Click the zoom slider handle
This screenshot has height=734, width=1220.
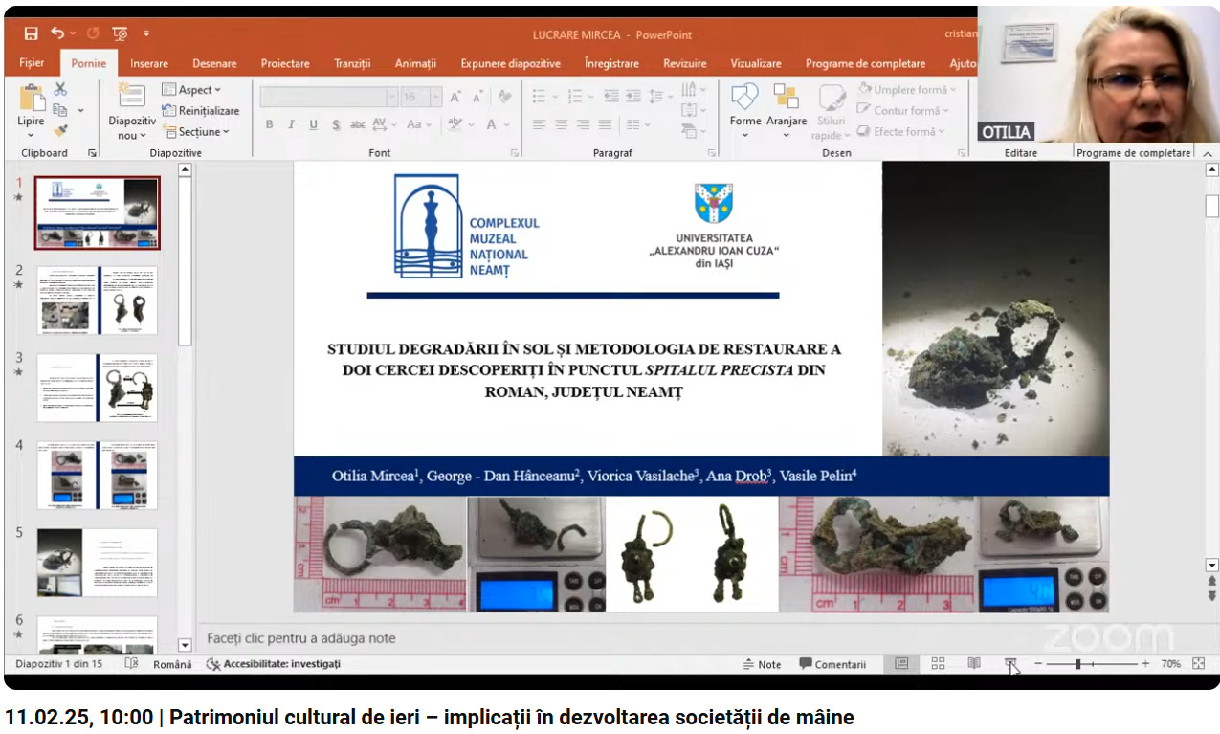pos(1078,664)
